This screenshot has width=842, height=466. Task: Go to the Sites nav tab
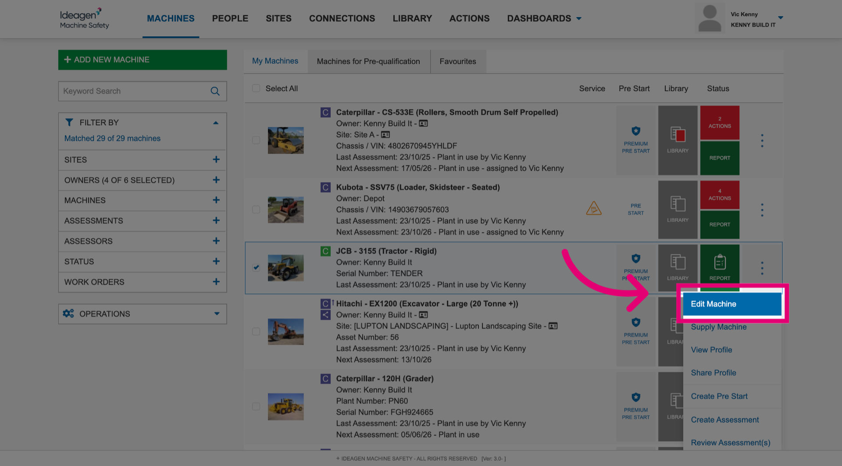tap(278, 18)
